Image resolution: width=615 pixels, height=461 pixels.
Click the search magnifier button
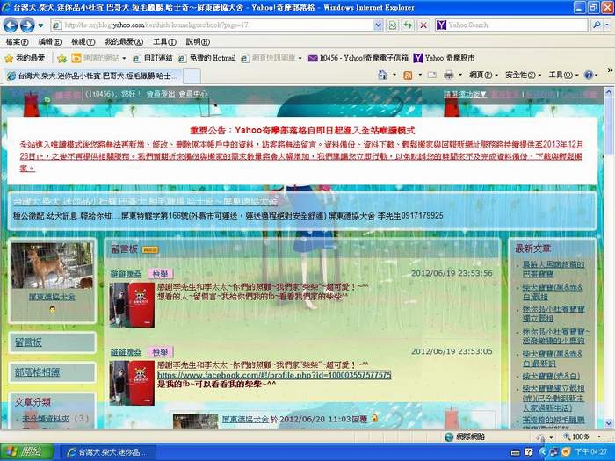pyautogui.click(x=597, y=25)
